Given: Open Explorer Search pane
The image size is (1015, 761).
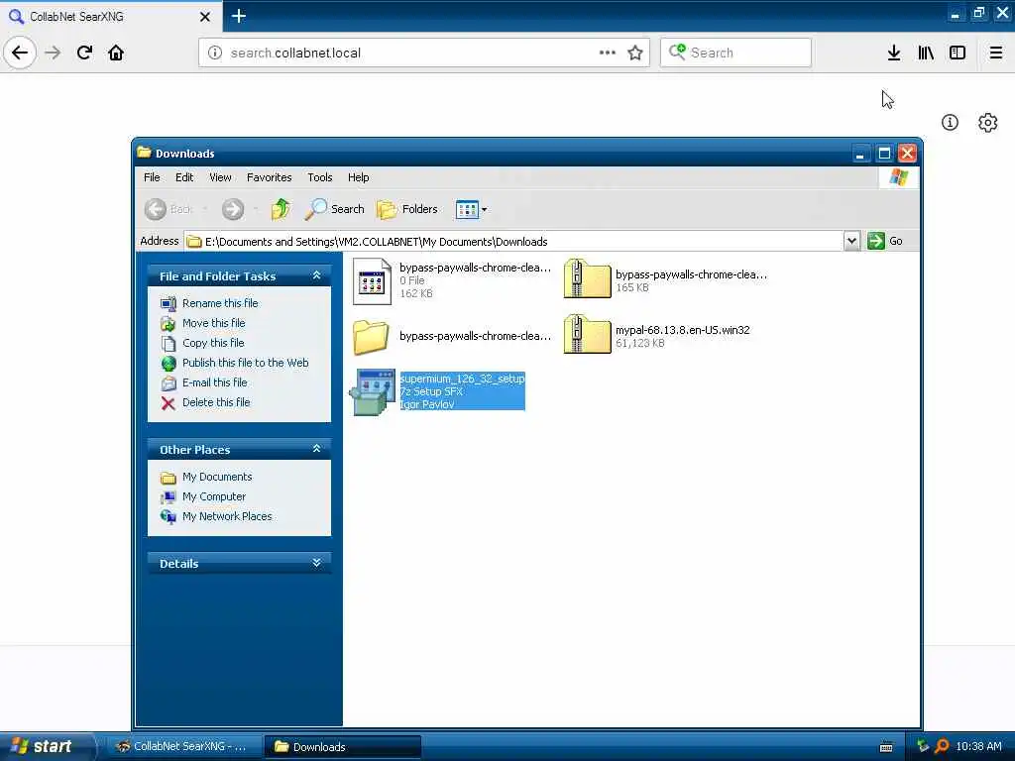Looking at the screenshot, I should pyautogui.click(x=335, y=209).
